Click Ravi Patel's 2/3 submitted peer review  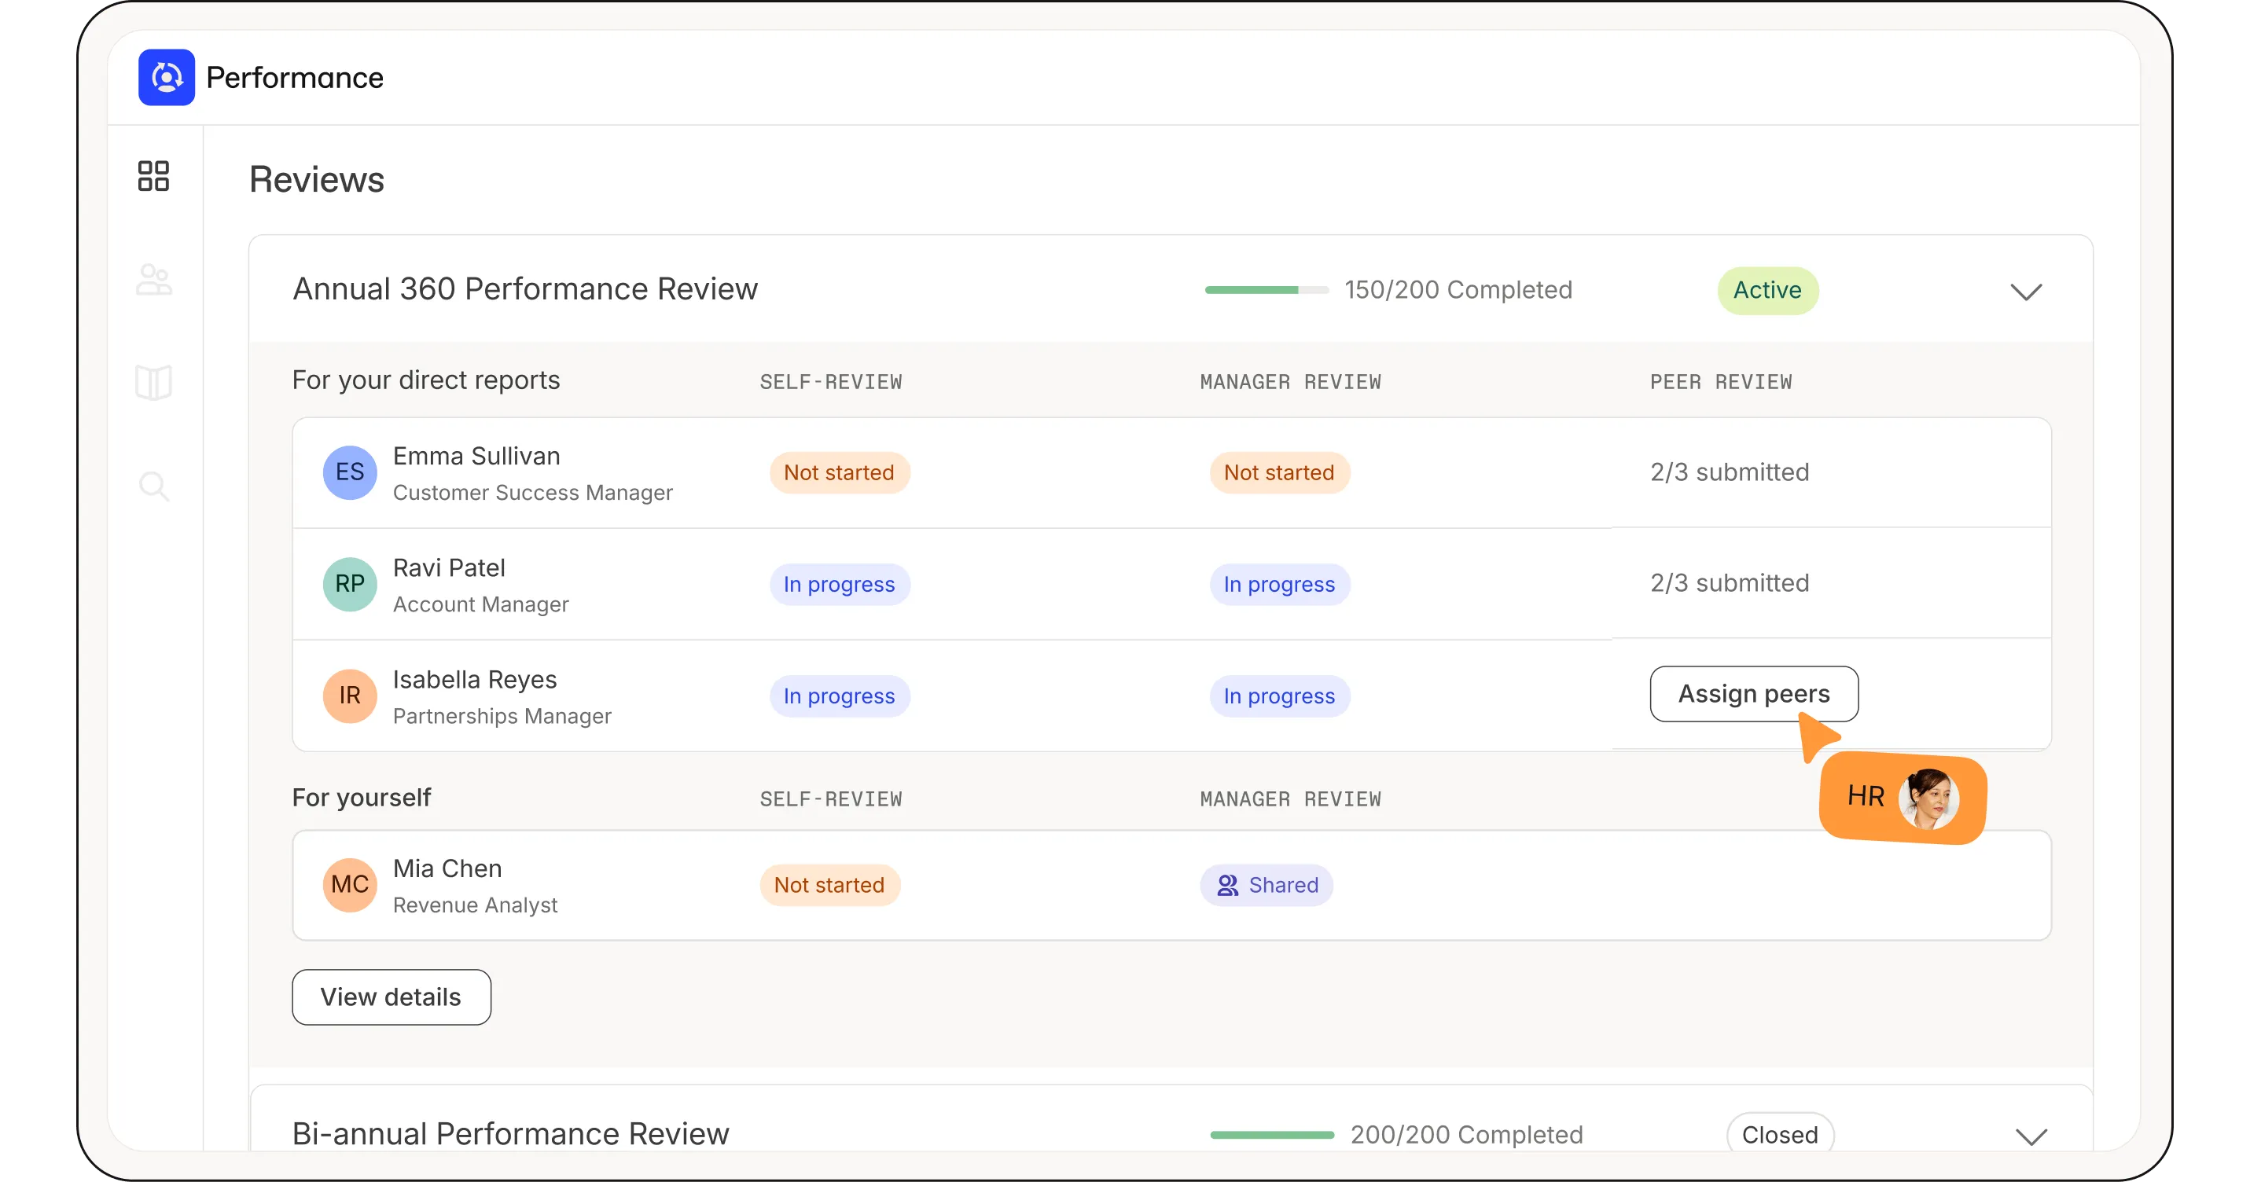1730,583
